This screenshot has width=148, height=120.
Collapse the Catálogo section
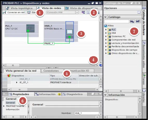[105, 17]
